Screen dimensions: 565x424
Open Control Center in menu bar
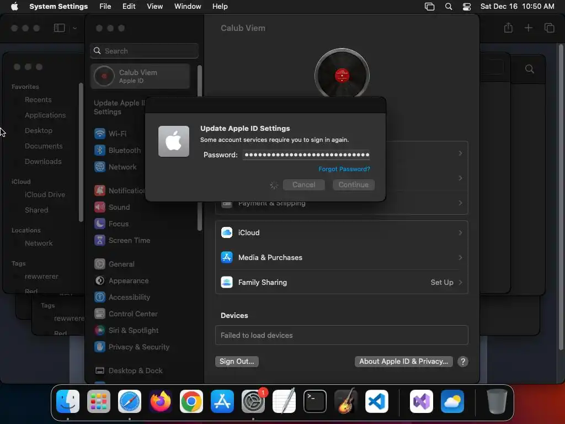click(x=467, y=7)
